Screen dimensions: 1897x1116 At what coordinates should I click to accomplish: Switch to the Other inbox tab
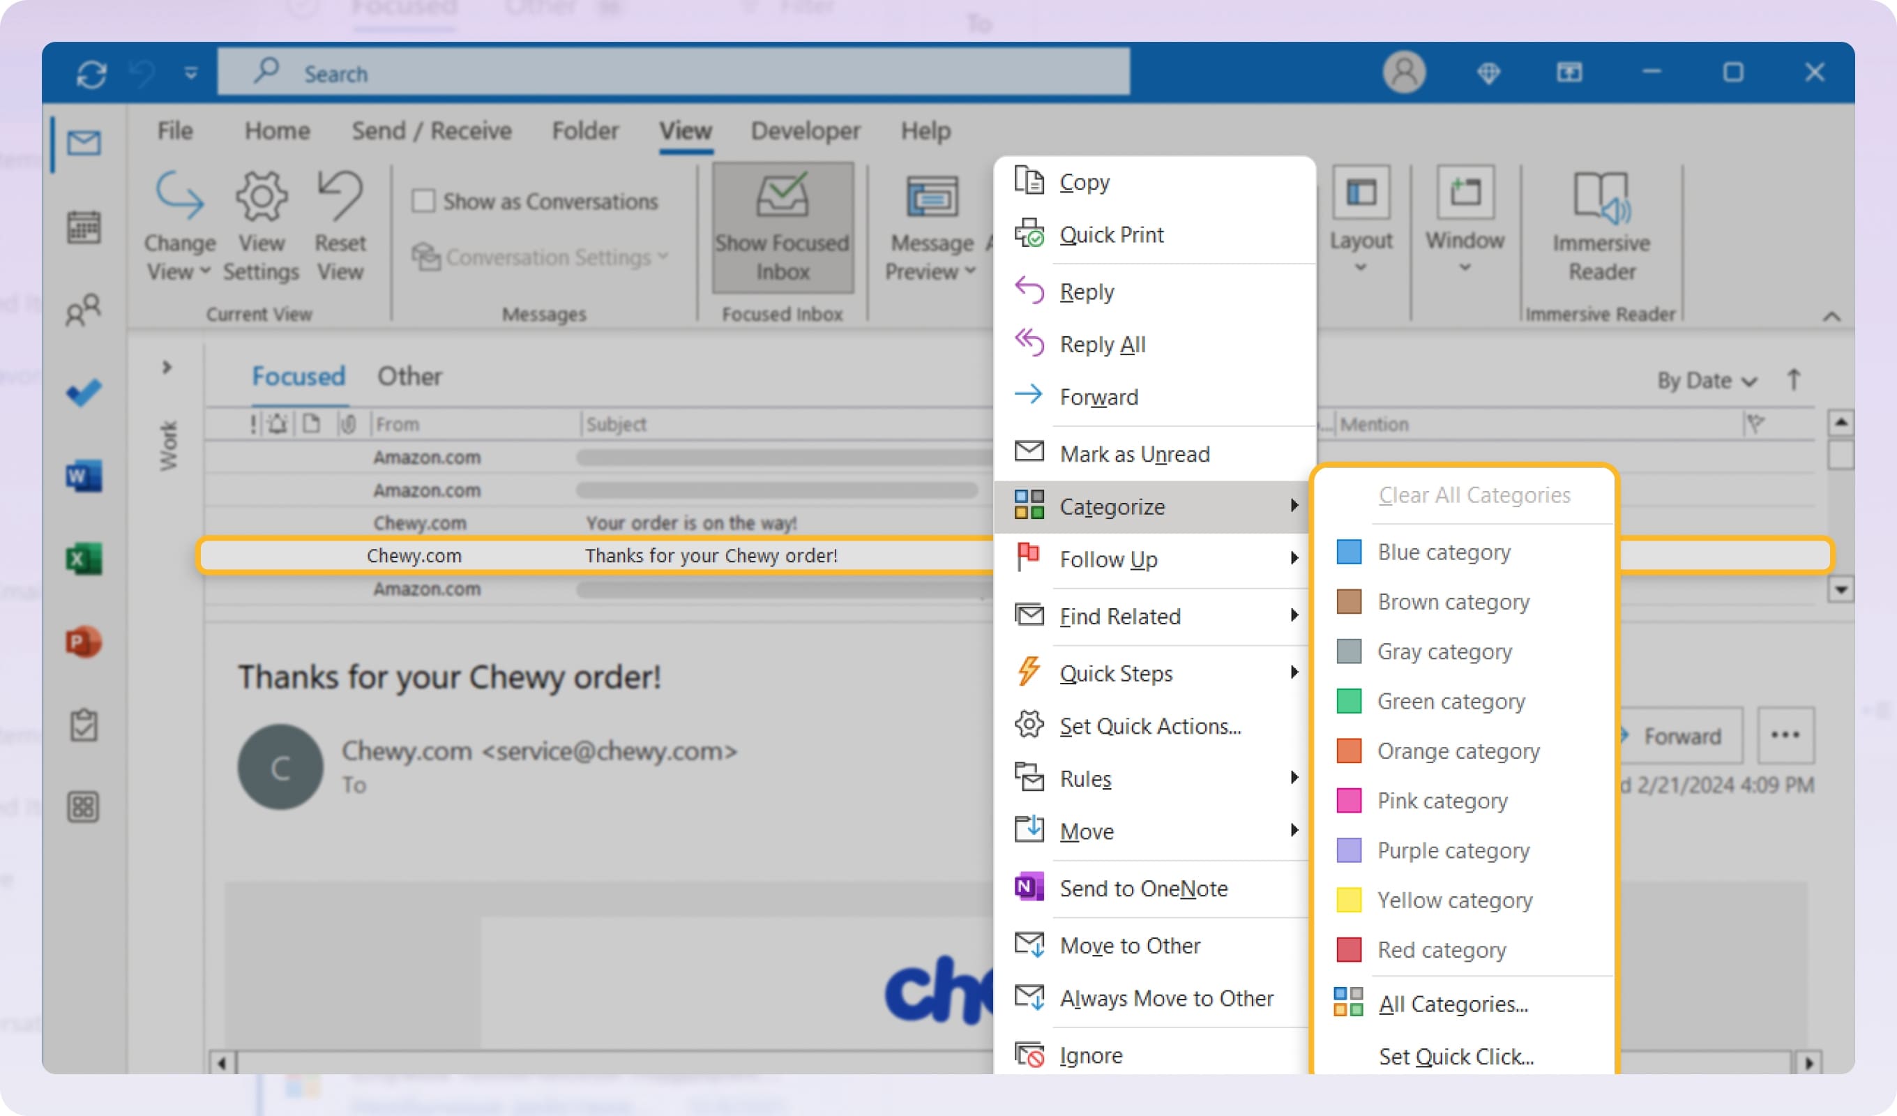click(x=409, y=376)
